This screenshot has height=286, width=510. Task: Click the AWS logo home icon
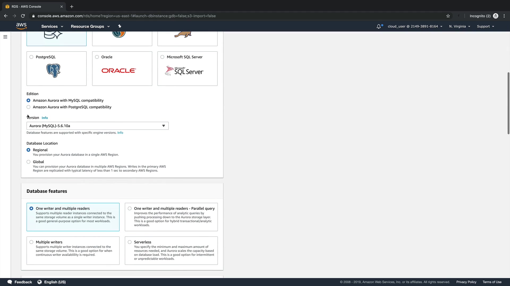coord(21,26)
